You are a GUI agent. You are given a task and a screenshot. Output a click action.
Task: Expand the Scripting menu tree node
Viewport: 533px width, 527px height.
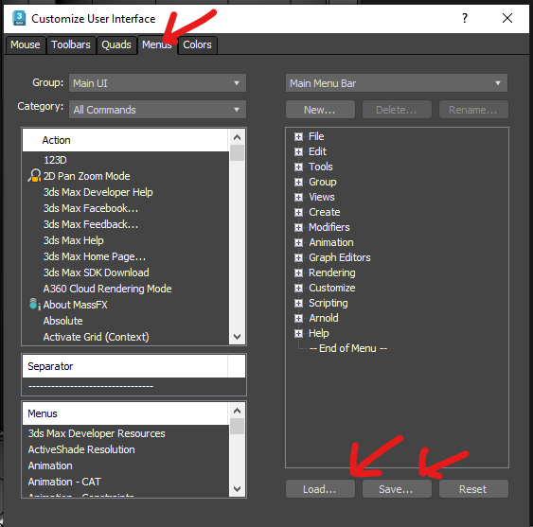coord(298,303)
